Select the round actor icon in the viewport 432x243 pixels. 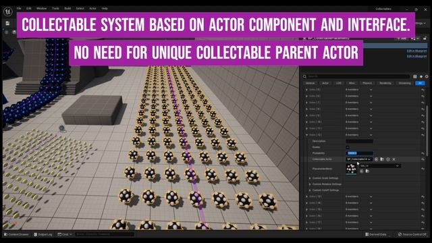pos(61,128)
